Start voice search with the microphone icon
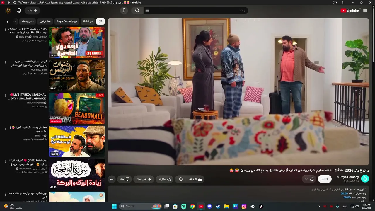This screenshot has height=211, width=375. point(124,11)
